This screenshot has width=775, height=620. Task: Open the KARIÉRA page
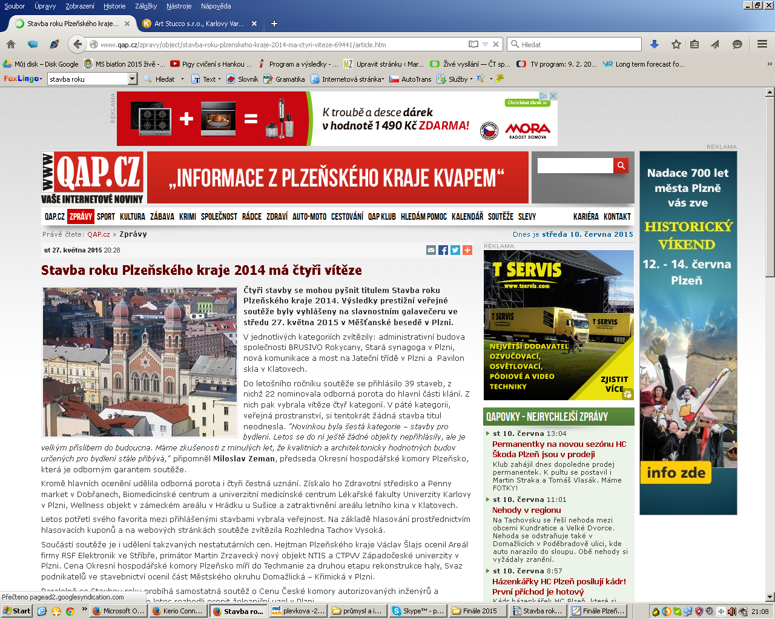(x=586, y=216)
